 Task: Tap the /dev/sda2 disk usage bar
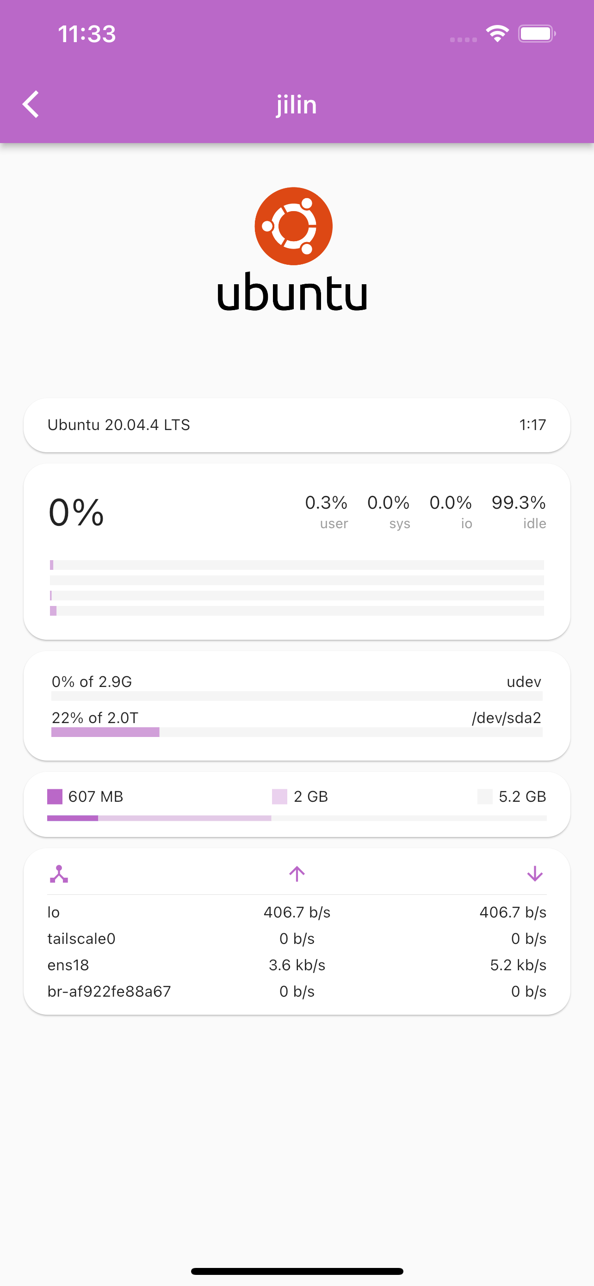coord(297,732)
